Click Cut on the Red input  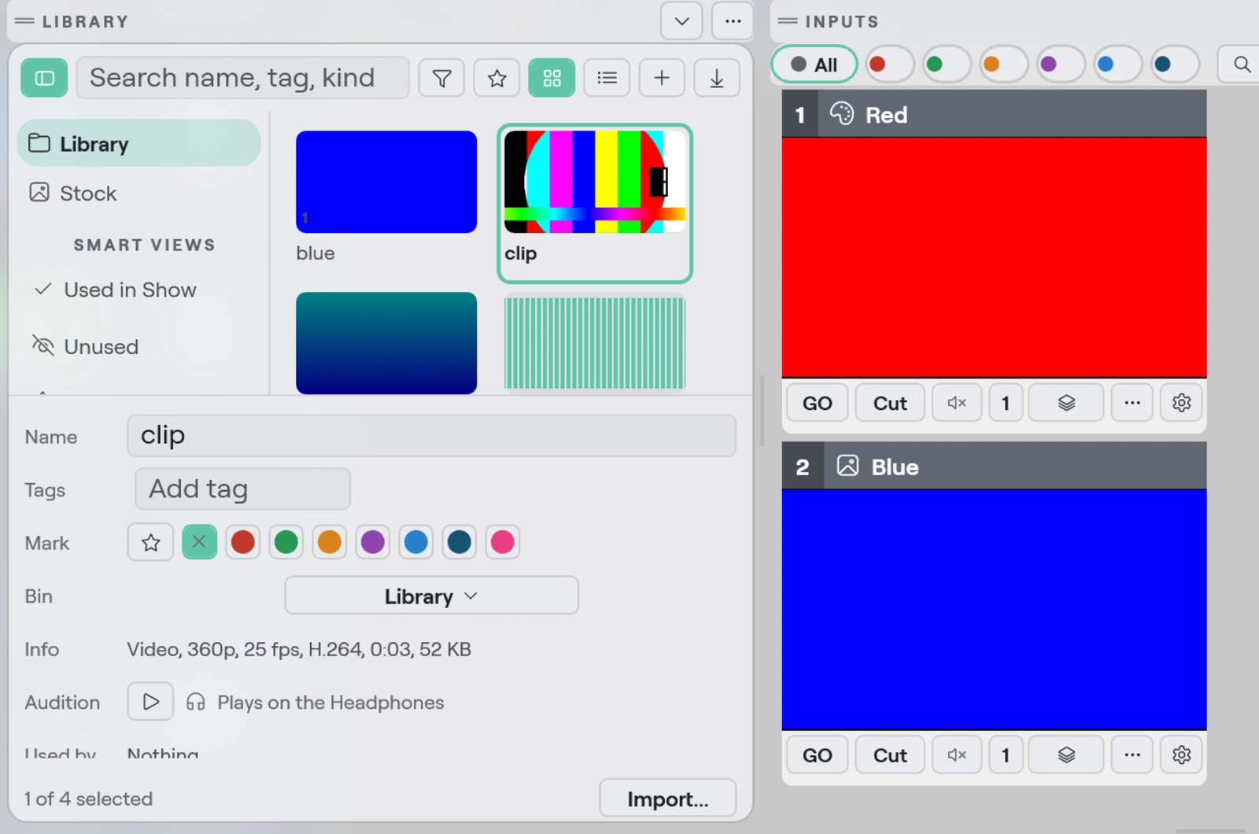coord(890,403)
